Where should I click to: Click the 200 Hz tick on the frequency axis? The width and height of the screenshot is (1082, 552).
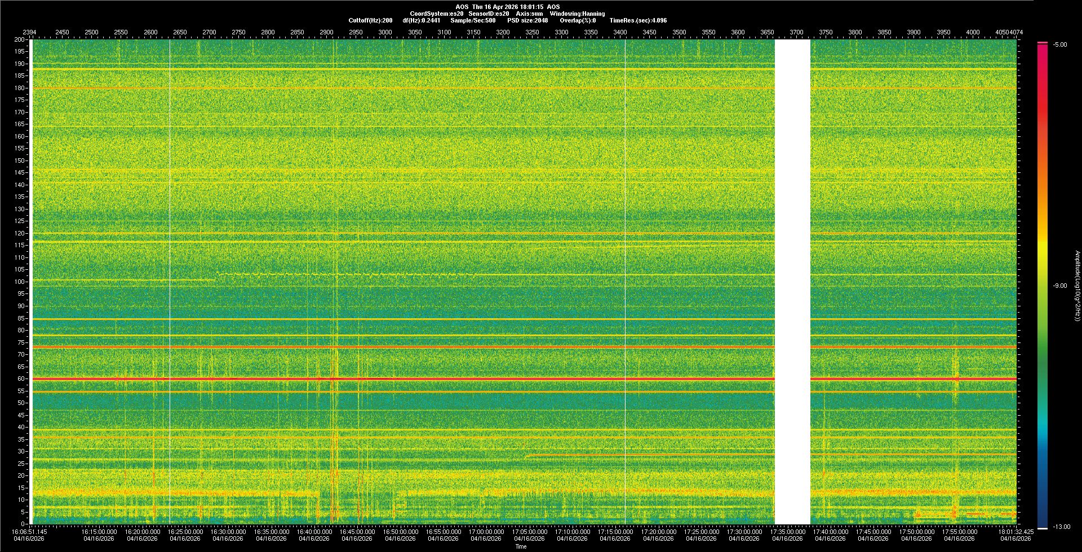pyautogui.click(x=20, y=40)
